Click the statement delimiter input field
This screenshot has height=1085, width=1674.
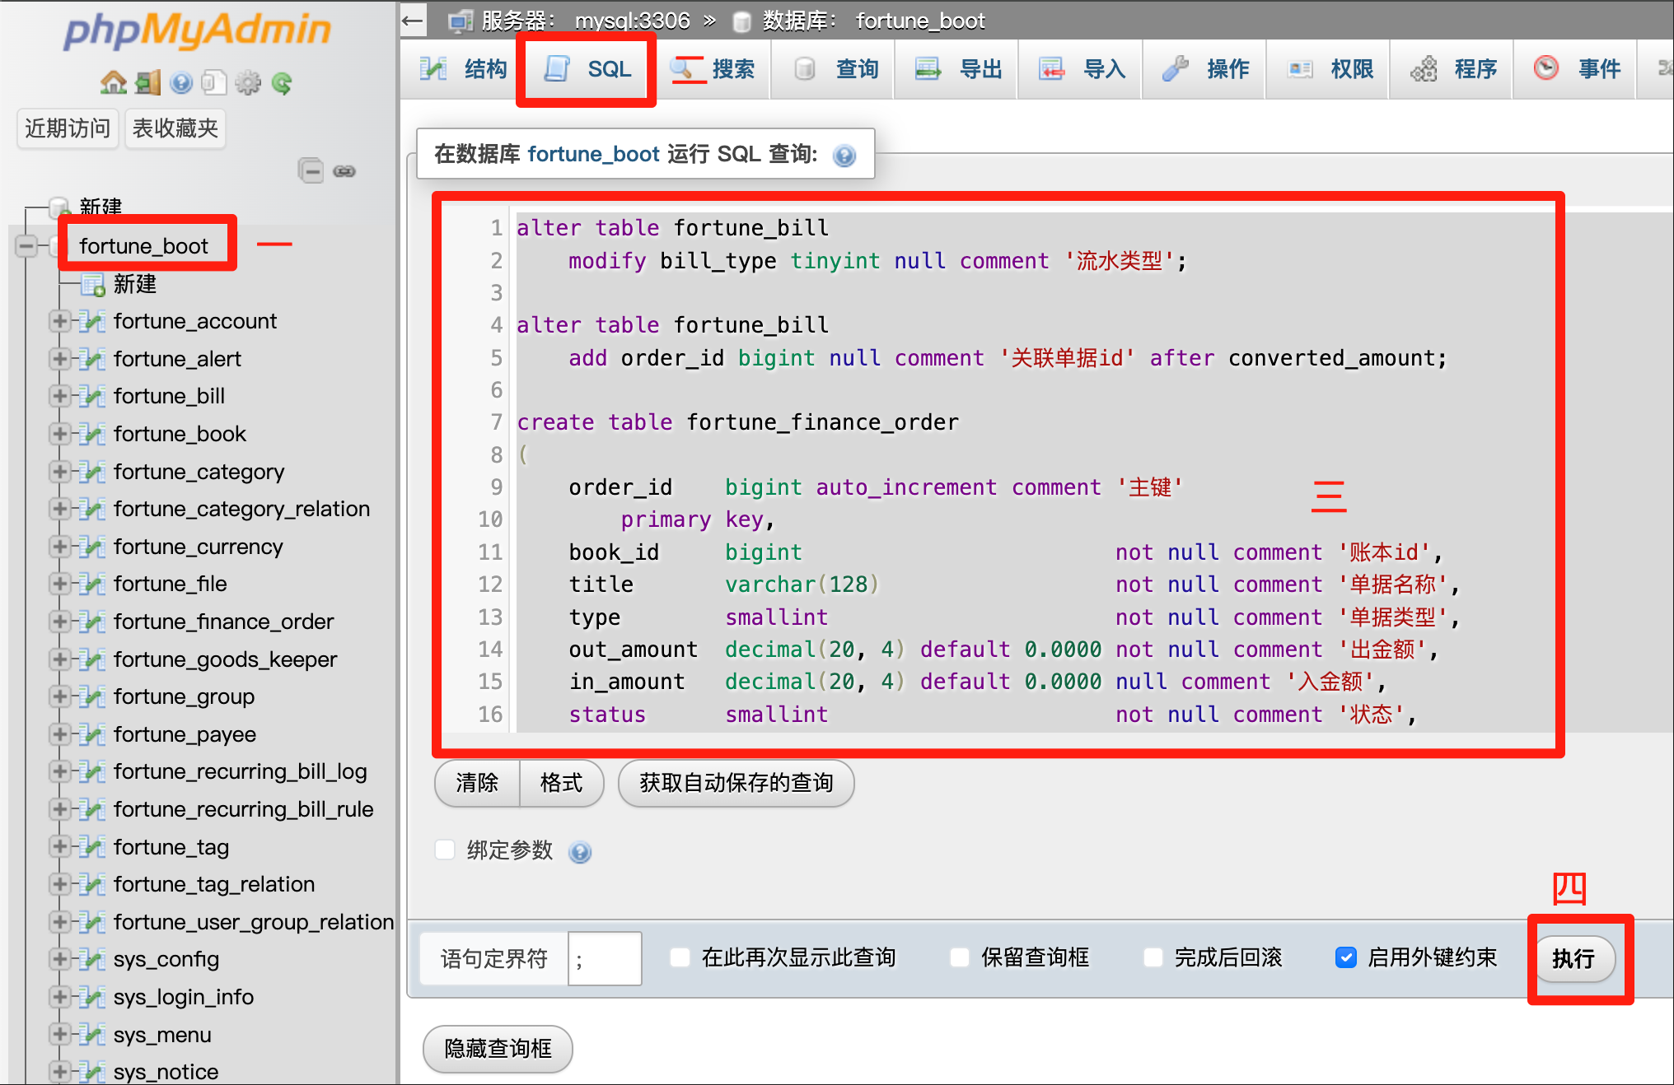(x=604, y=959)
